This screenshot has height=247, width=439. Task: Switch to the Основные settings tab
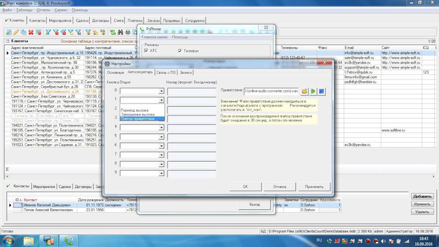[x=116, y=72]
